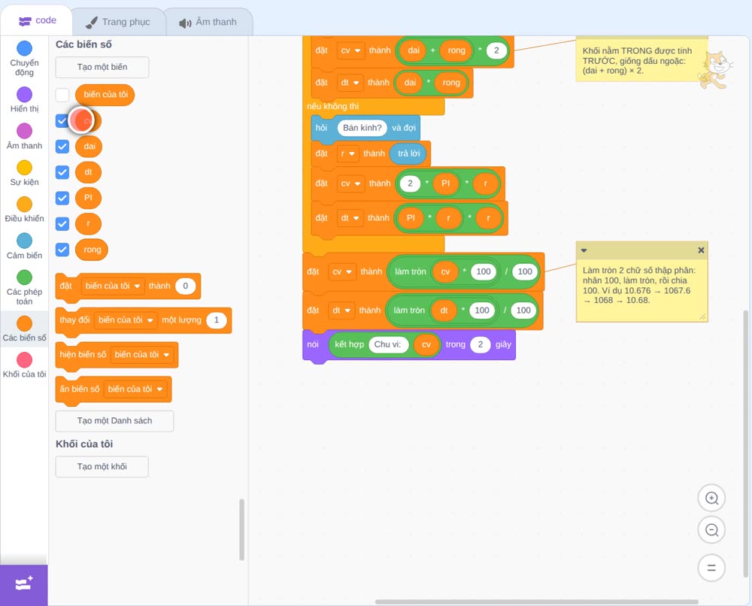Click the workspace horizontal scrollbar
The height and width of the screenshot is (606, 752).
[536, 601]
